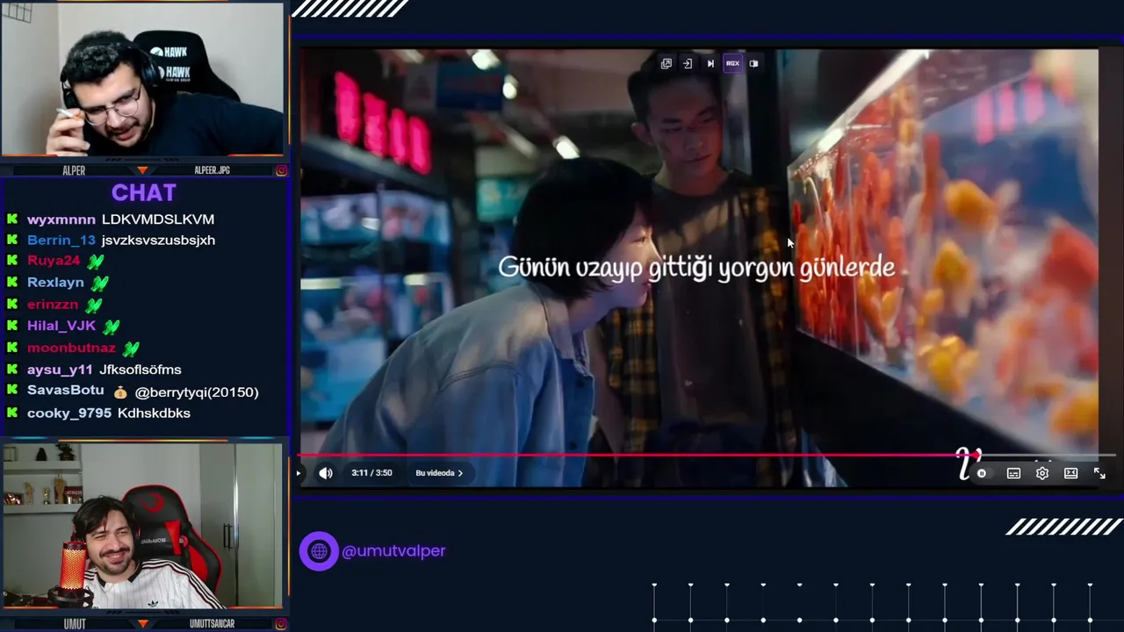Viewport: 1124px width, 632px height.
Task: Click the skip-to-next icon above the video
Action: (710, 63)
